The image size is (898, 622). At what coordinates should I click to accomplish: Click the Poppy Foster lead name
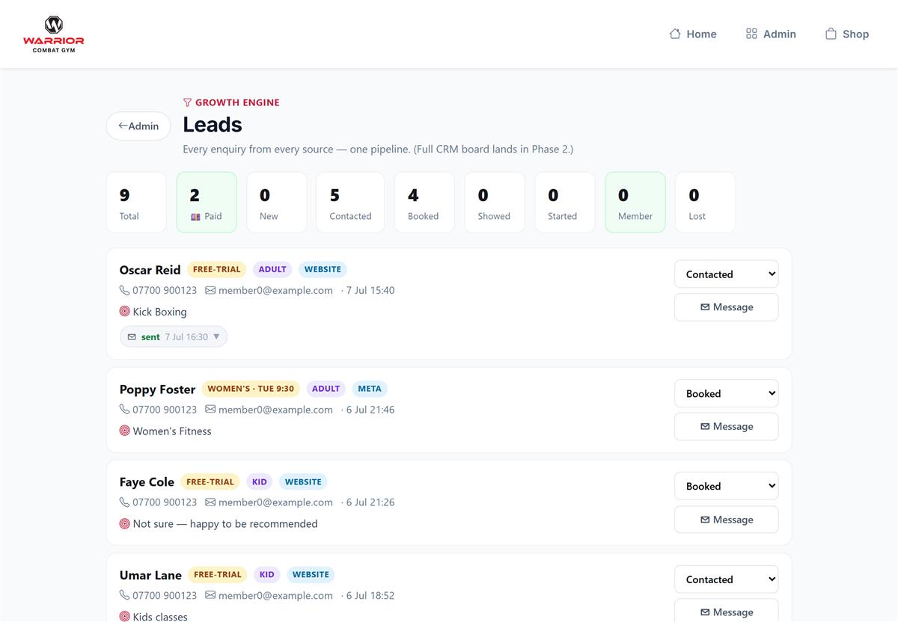click(x=157, y=389)
